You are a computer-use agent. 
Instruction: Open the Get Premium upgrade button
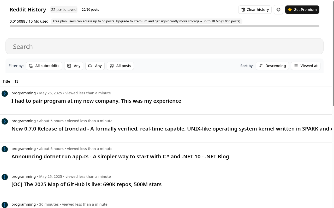[302, 10]
